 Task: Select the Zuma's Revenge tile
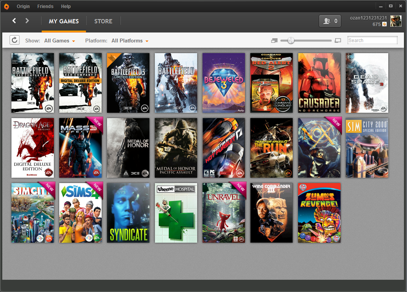319,213
